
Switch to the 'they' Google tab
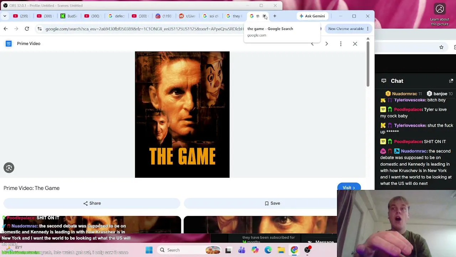pyautogui.click(x=234, y=16)
